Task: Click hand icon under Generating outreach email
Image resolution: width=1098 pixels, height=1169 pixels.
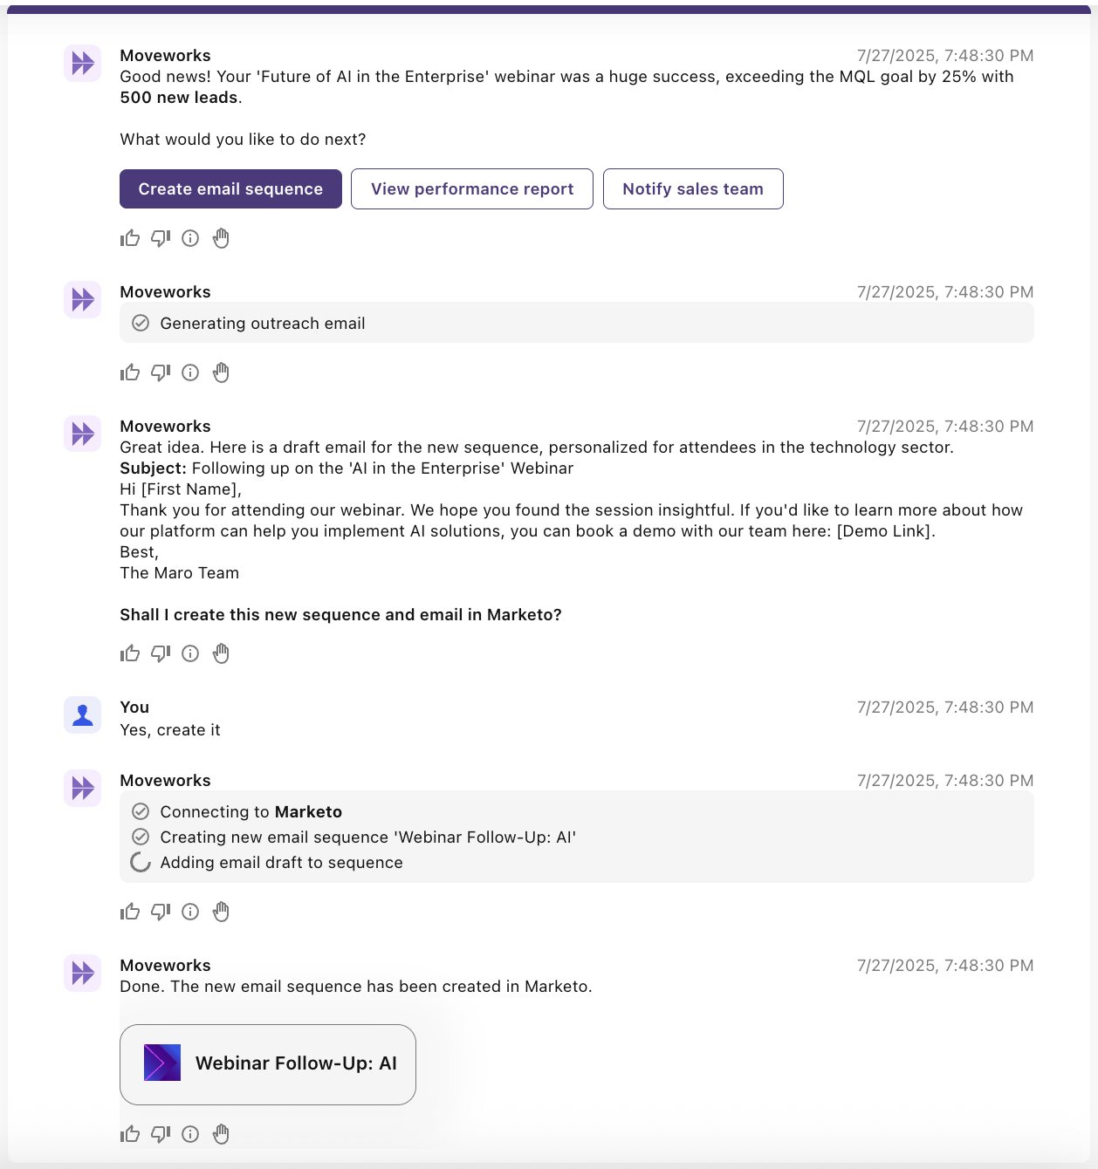Action: tap(221, 373)
